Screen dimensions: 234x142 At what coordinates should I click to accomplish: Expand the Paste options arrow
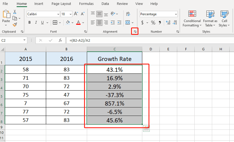pos(6,25)
